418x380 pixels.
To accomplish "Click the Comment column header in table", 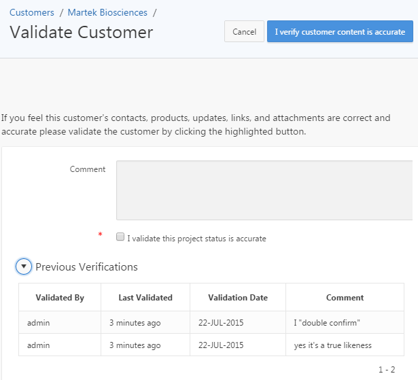I will coord(345,298).
